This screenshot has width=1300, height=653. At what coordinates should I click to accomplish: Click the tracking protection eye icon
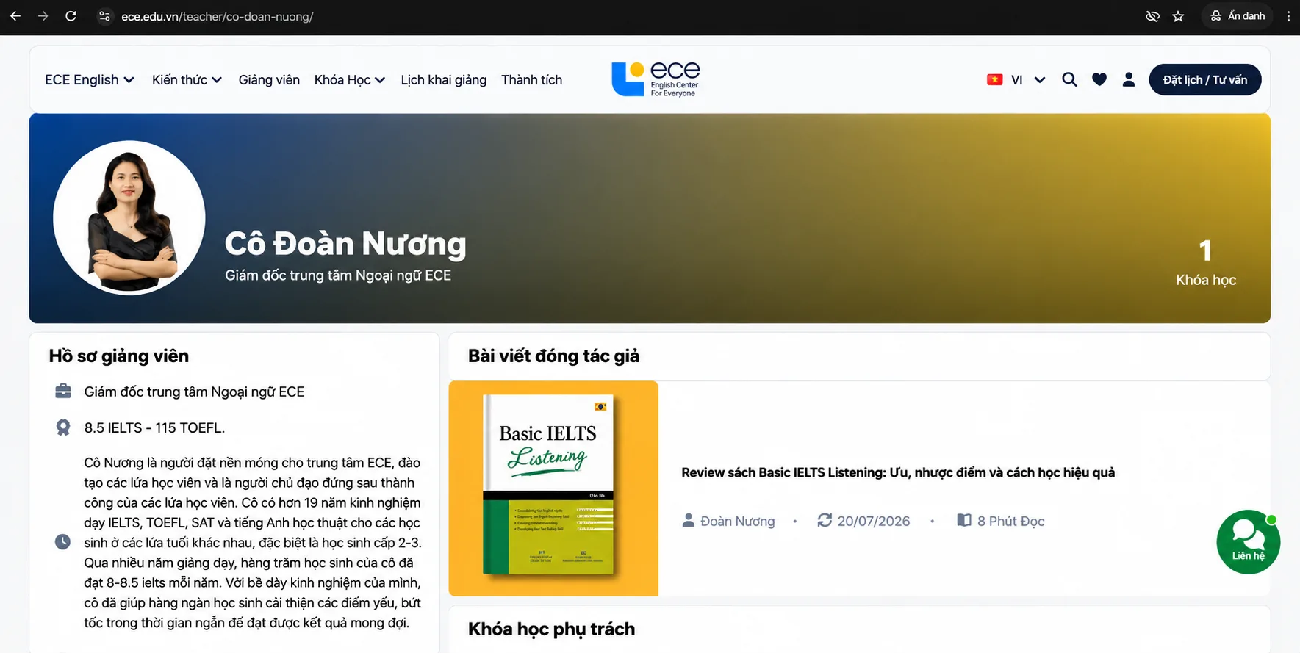(x=1152, y=16)
